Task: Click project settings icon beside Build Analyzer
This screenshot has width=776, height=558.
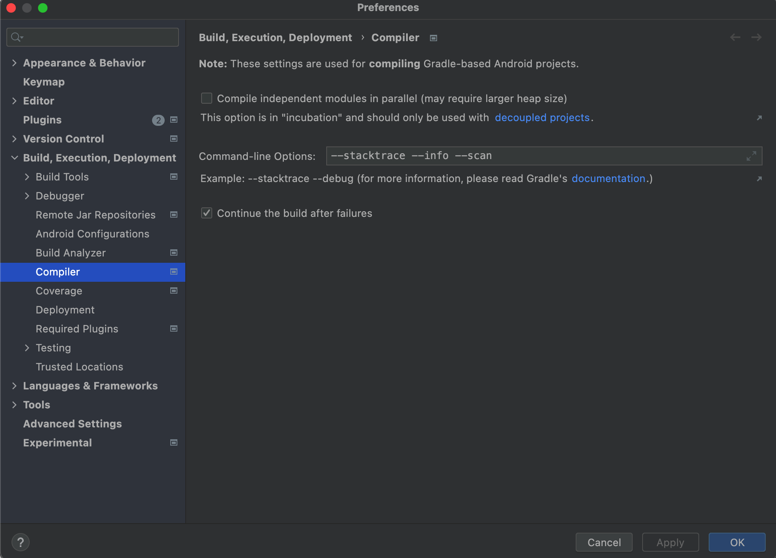Action: click(173, 252)
